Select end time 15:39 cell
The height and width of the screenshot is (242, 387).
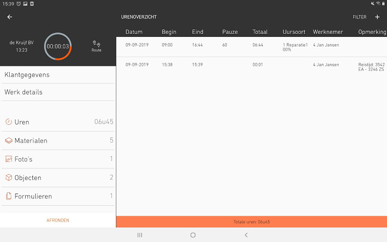(197, 65)
